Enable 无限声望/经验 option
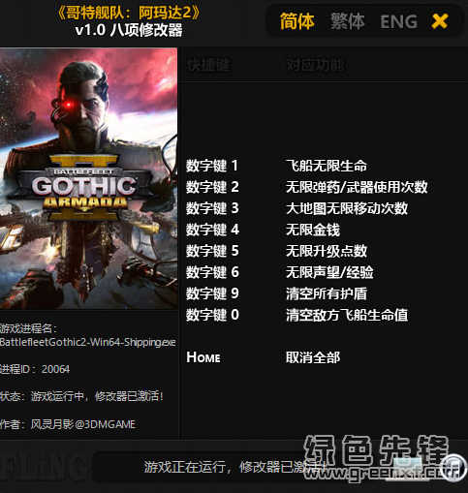This screenshot has width=468, height=493. [x=329, y=272]
